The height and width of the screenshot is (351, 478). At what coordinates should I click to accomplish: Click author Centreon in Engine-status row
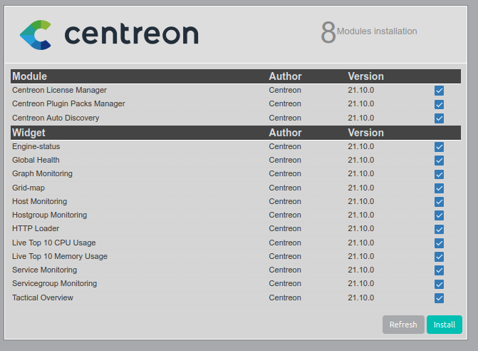point(285,146)
